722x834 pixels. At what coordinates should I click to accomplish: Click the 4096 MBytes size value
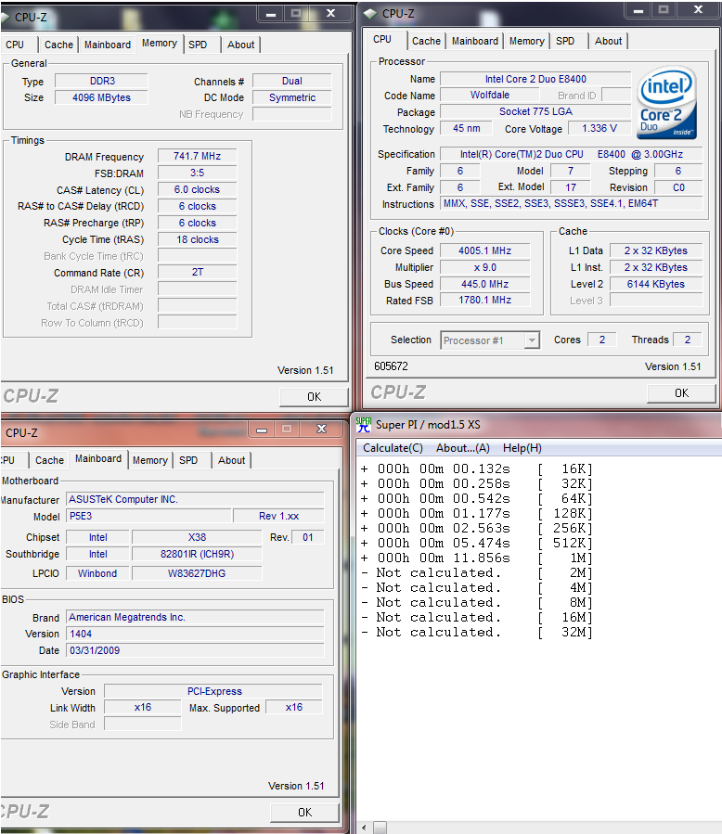102,97
